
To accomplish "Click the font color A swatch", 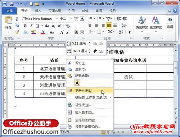I will pos(43,32).
